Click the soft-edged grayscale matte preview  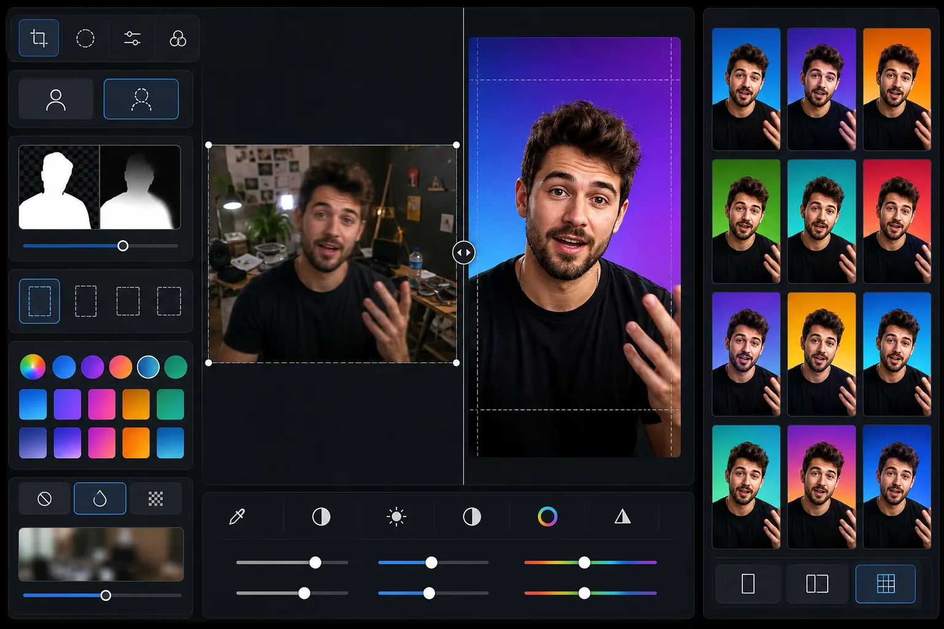140,187
